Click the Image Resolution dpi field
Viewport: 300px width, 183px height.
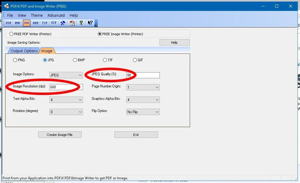click(x=66, y=87)
